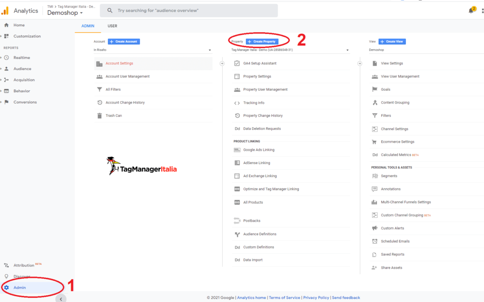
Task: Click the Conversions flag icon
Action: pyautogui.click(x=7, y=102)
